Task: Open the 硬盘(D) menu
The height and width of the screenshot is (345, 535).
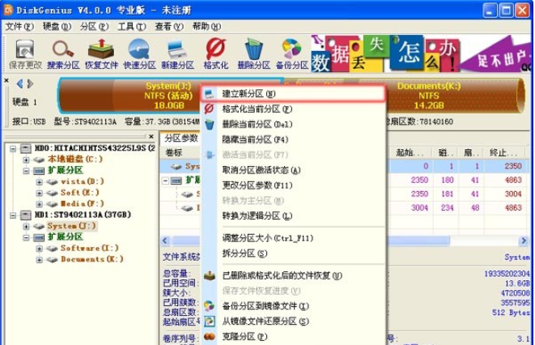Action: point(57,26)
